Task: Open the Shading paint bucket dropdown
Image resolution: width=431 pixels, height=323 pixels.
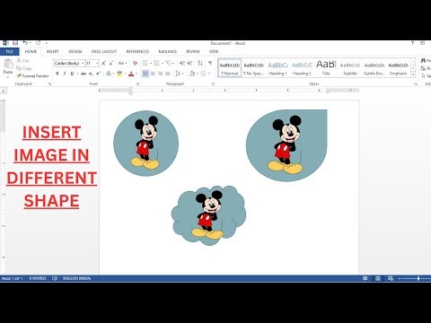Action: (198, 74)
